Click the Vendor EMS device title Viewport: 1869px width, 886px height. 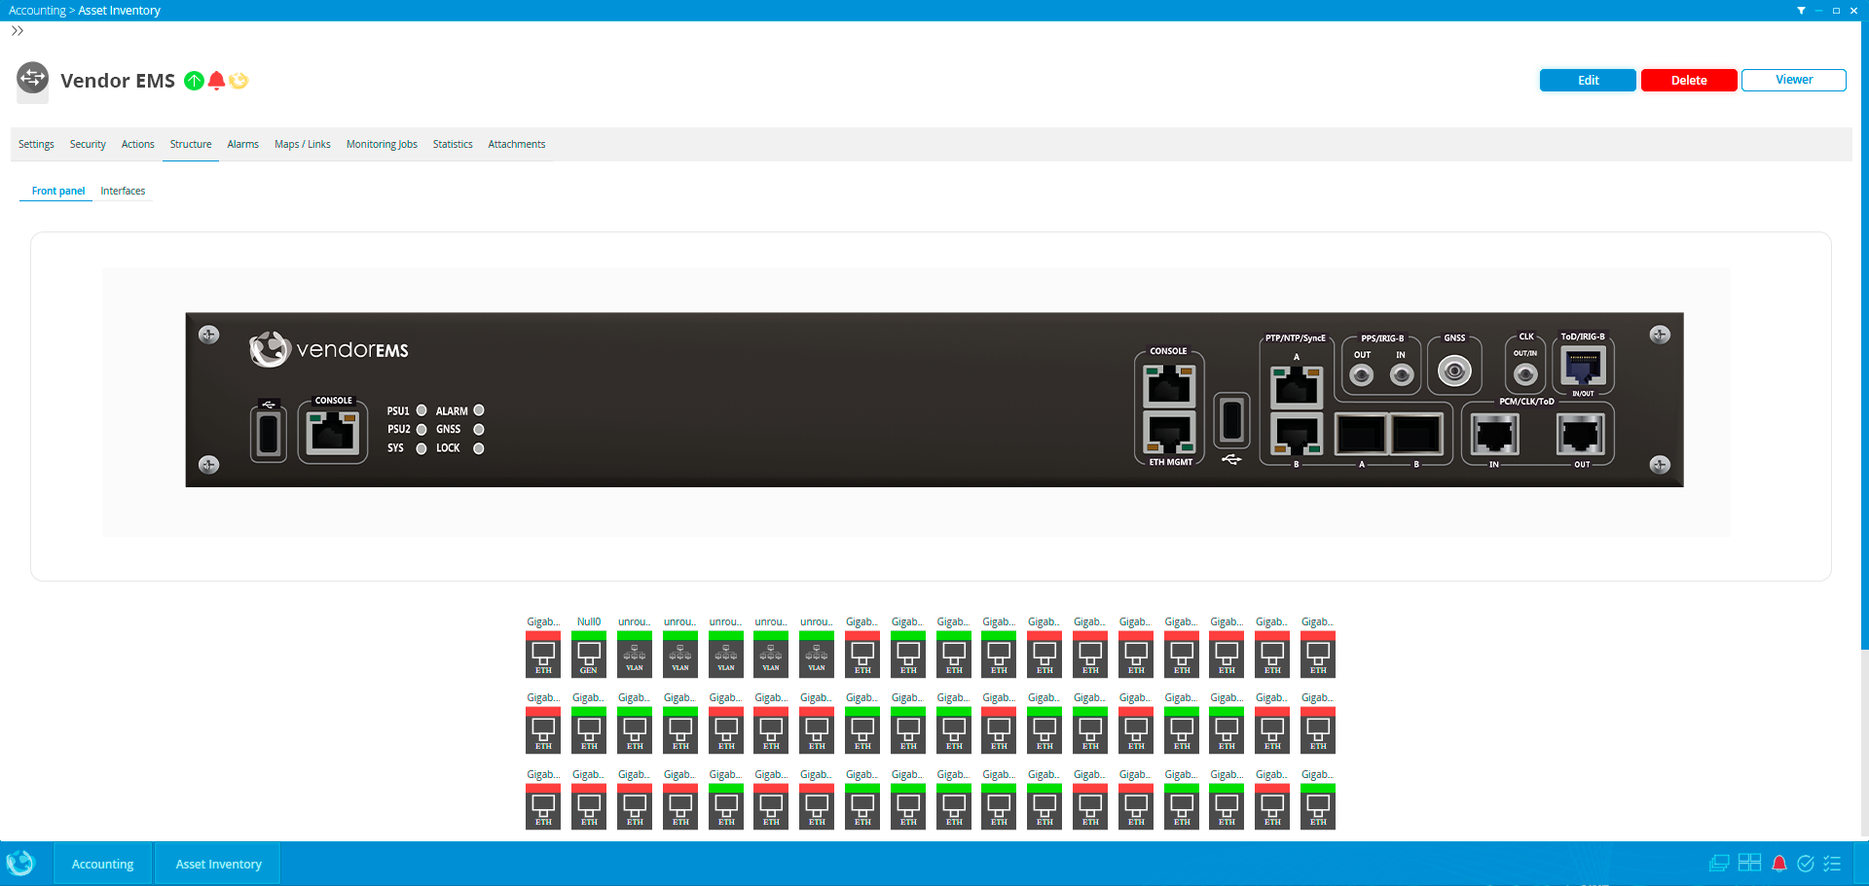tap(118, 81)
